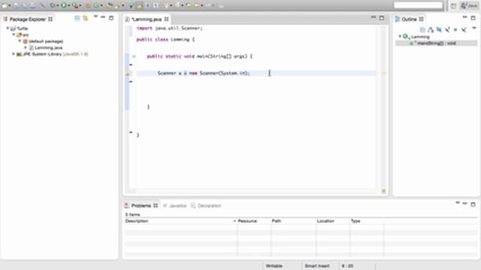Click the Smart Insert status entry
This screenshot has height=270, width=481.
[317, 266]
